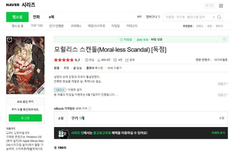
Task: Open the TOP 100 menu
Action: 37,26
